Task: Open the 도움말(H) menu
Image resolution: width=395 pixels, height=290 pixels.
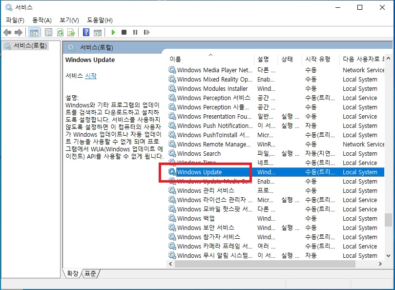Action: coord(100,20)
